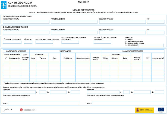Screen dimensions: 167x119
Task: Click the beneficiary NIF field
Action: tap(155, 22)
